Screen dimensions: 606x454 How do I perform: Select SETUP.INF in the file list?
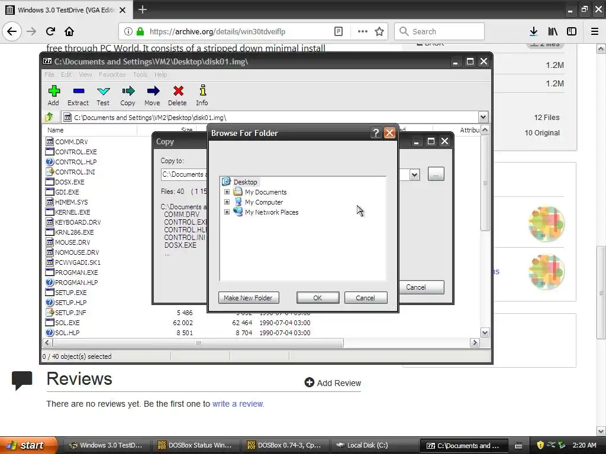tap(70, 312)
